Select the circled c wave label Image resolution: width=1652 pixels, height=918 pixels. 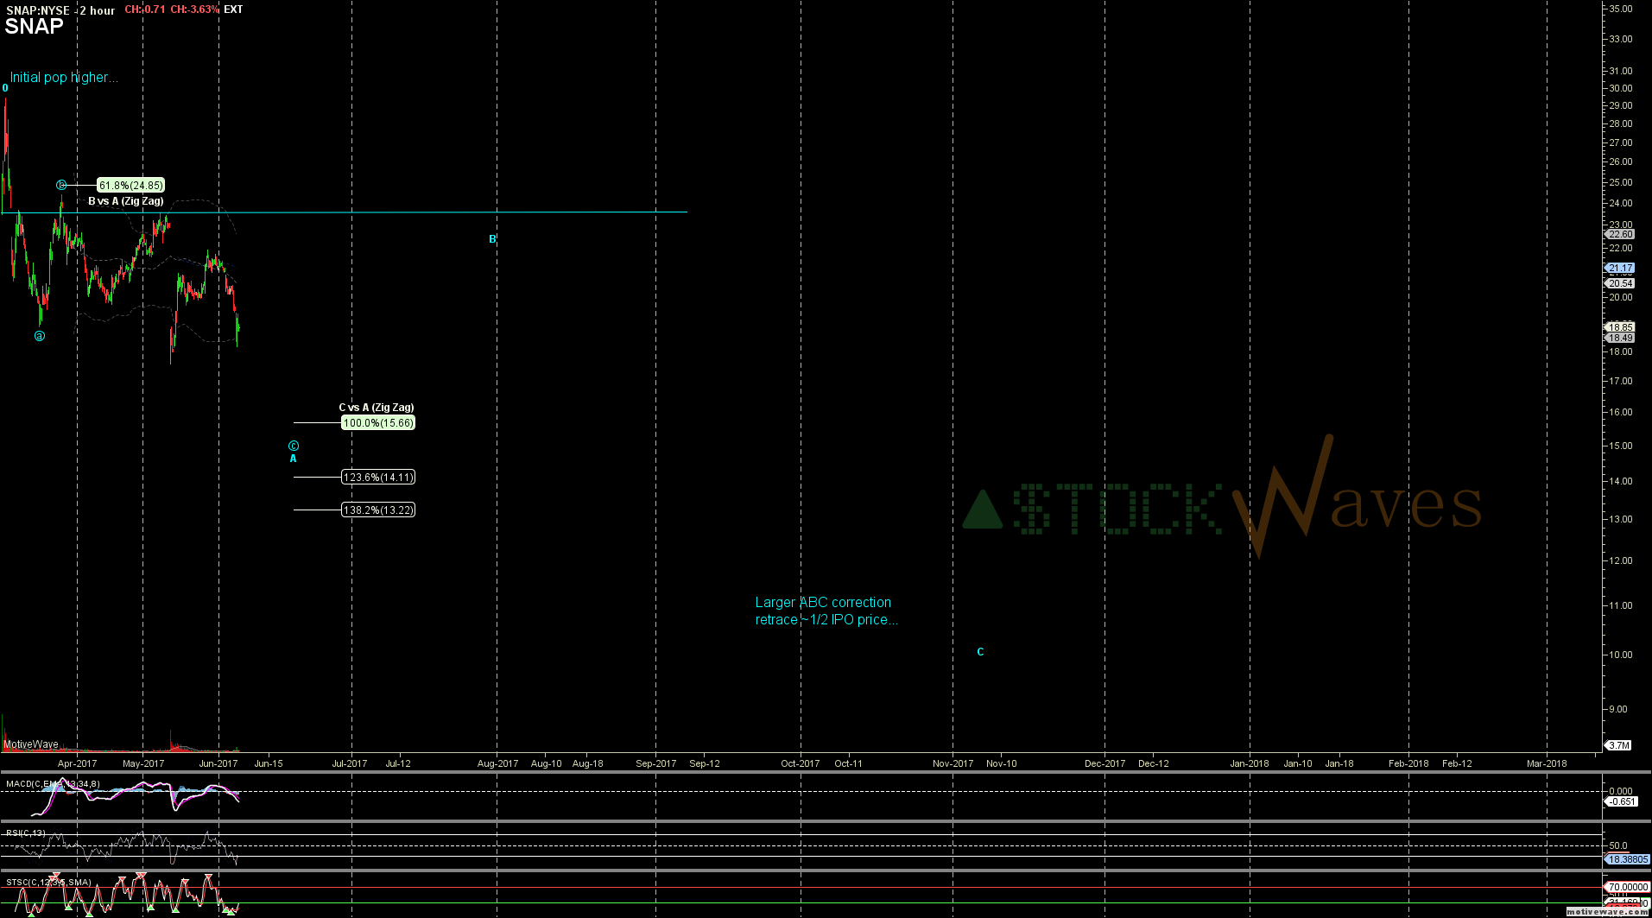pos(294,446)
